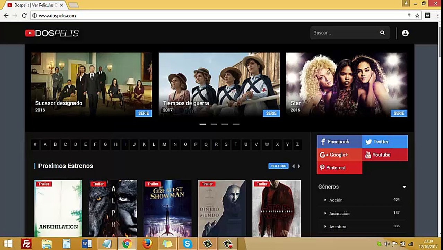Click the Dospelis logo

[x=52, y=33]
